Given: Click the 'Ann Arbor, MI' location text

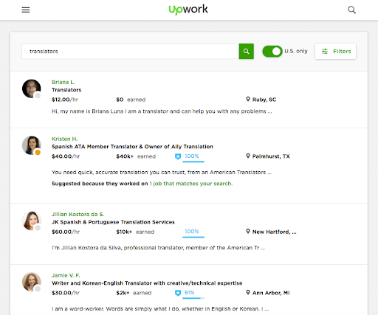Looking at the screenshot, I should point(271,293).
